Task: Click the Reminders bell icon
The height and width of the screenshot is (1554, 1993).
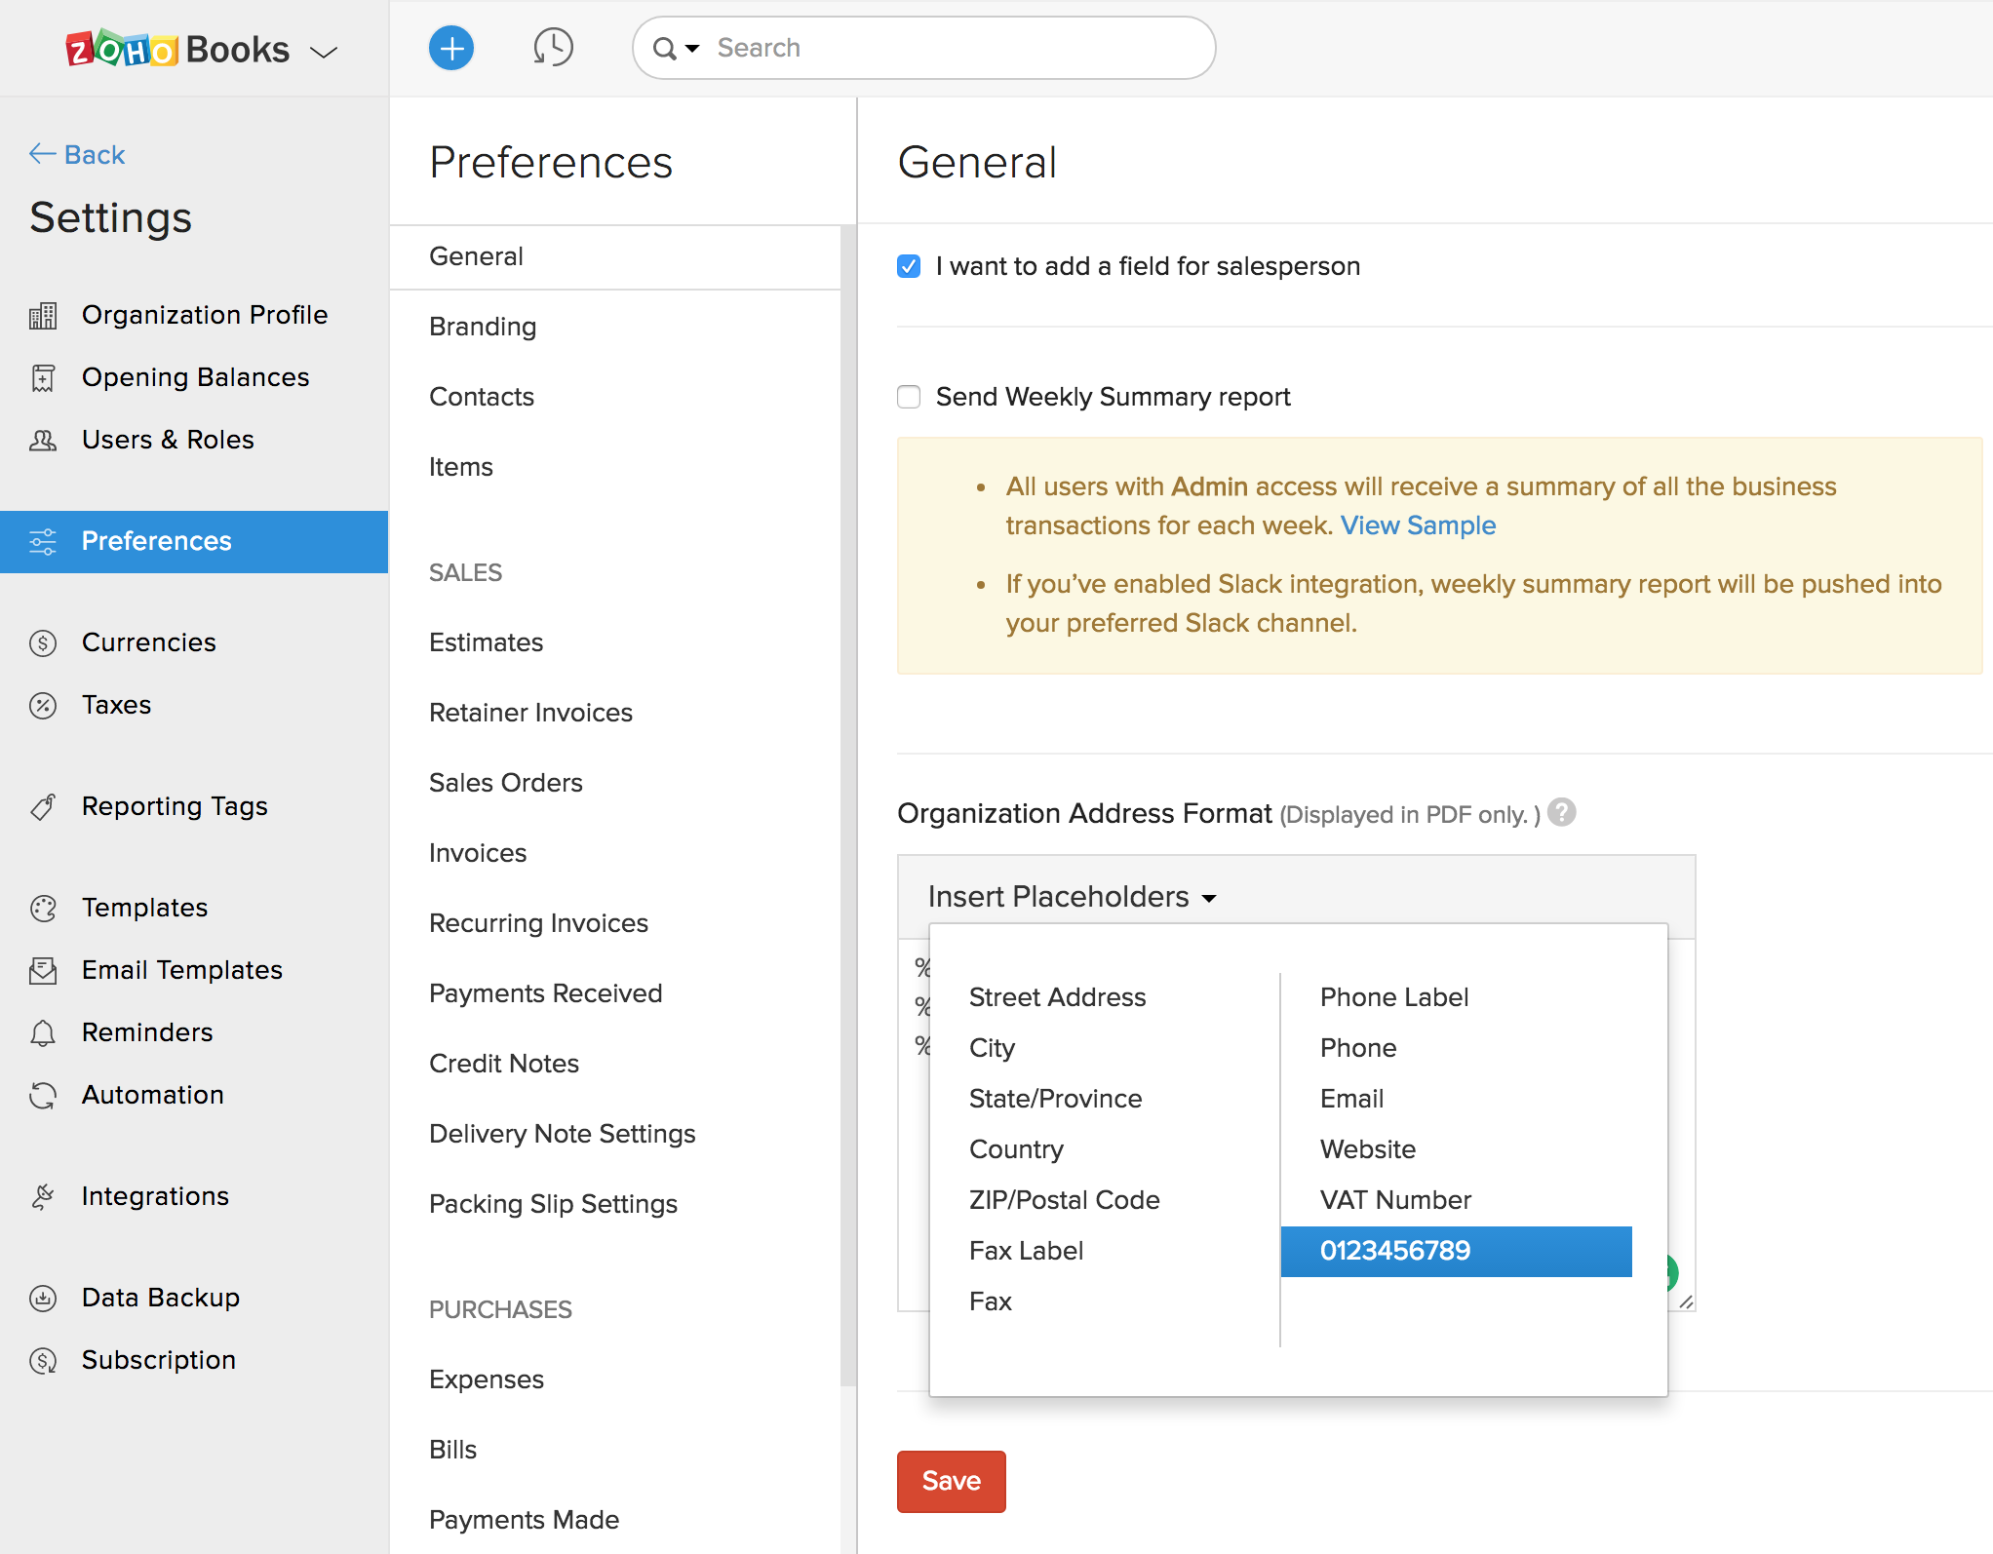Action: tap(43, 1033)
